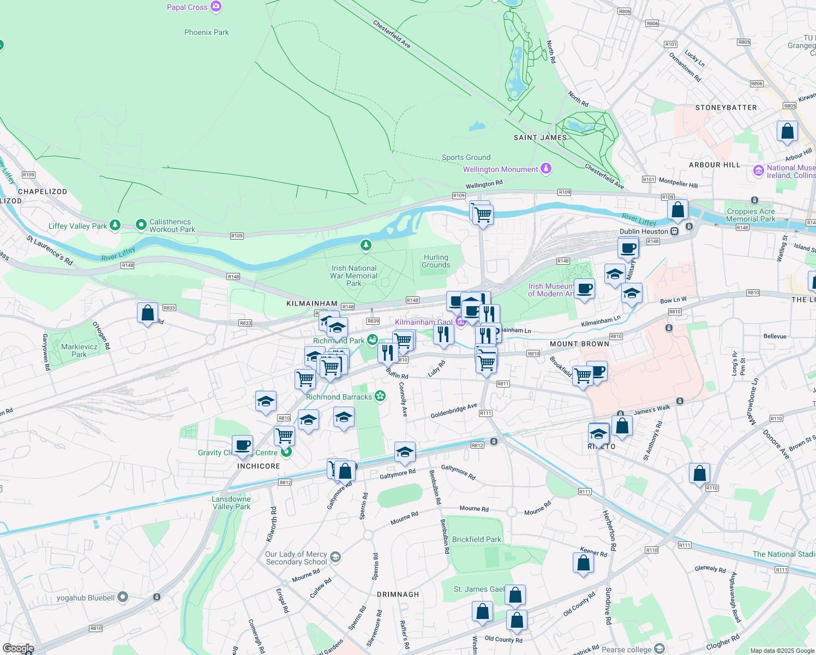Click the Brickfield Park label
The image size is (816, 655).
tap(477, 539)
